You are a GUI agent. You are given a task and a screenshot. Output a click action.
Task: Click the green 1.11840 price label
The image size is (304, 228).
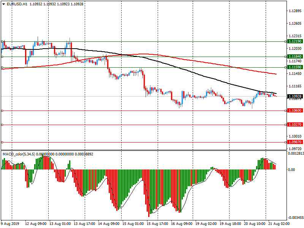click(x=295, y=56)
